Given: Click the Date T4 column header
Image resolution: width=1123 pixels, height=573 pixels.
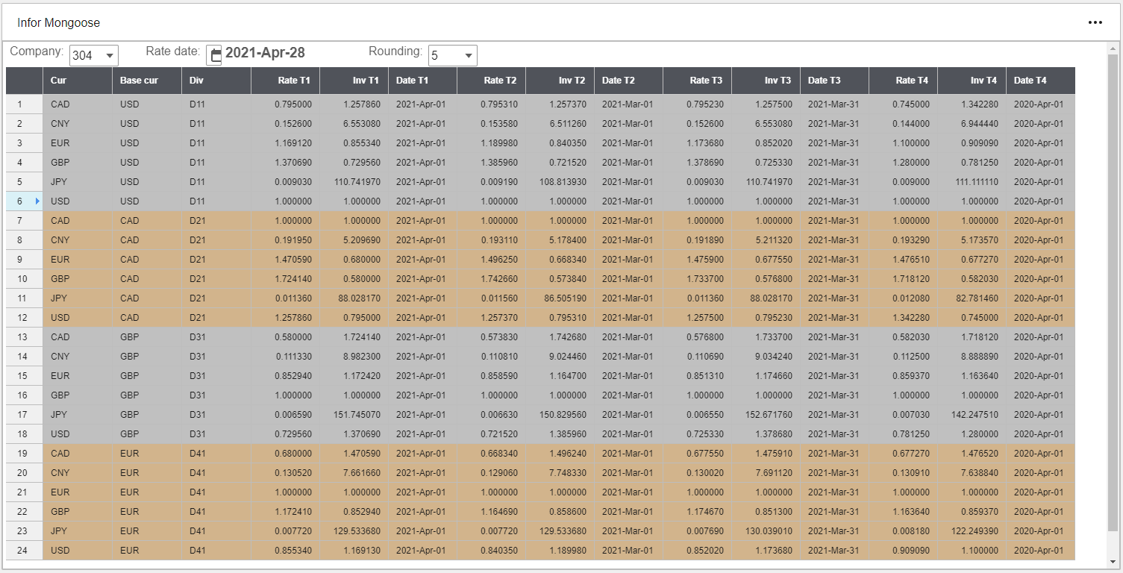Looking at the screenshot, I should 1041,81.
